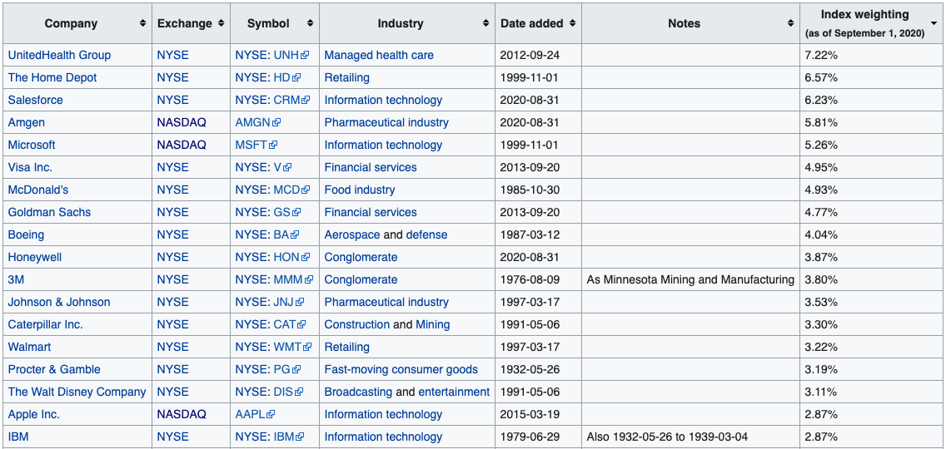Open the Honeywell company link
Image resolution: width=951 pixels, height=449 pixels.
[35, 257]
